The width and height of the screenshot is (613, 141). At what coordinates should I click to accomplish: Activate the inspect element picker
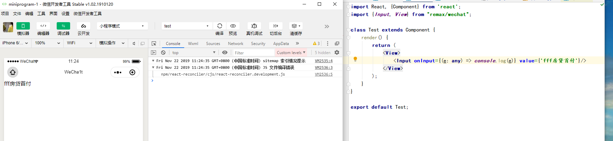pyautogui.click(x=154, y=43)
